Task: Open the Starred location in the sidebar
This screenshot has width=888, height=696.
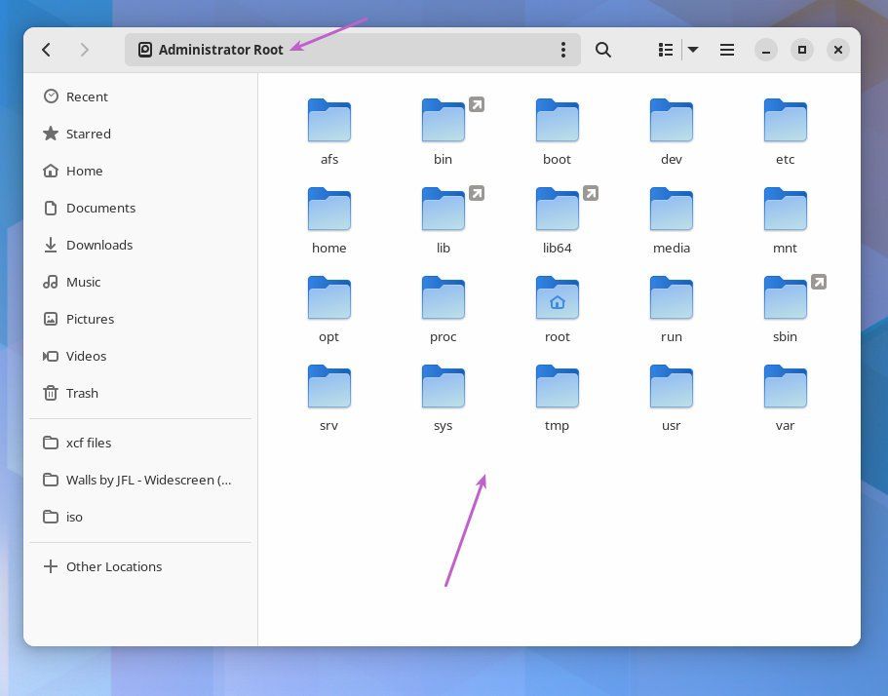Action: (x=88, y=134)
